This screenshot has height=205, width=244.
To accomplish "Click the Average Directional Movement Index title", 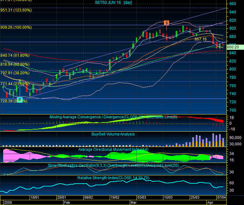I will tap(113, 150).
